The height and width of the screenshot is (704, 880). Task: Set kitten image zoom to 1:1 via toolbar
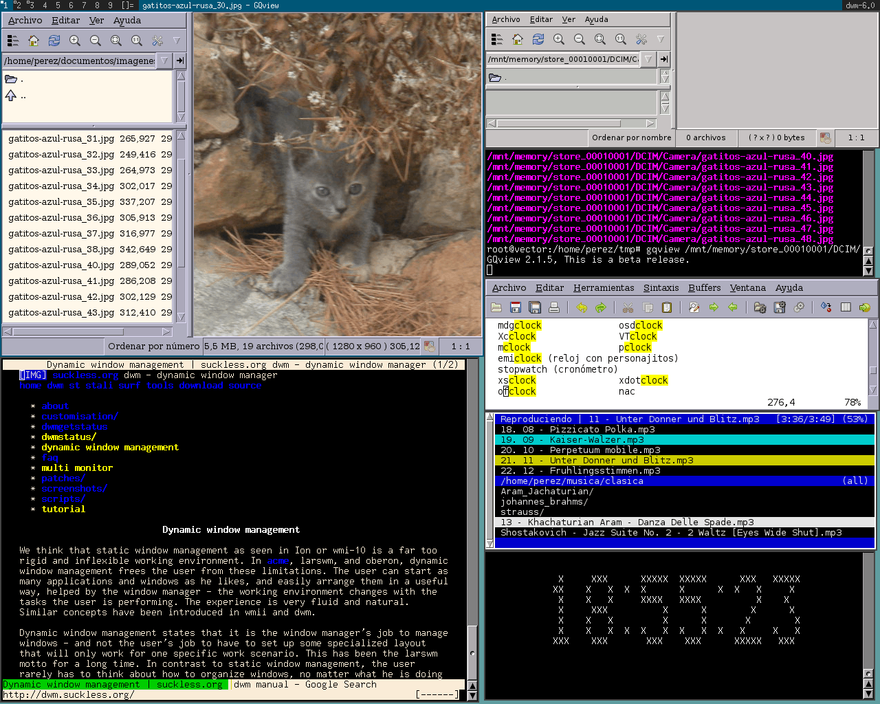click(137, 41)
